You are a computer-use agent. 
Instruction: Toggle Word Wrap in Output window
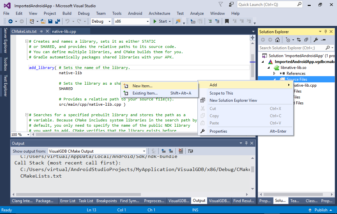pyautogui.click(x=191, y=151)
